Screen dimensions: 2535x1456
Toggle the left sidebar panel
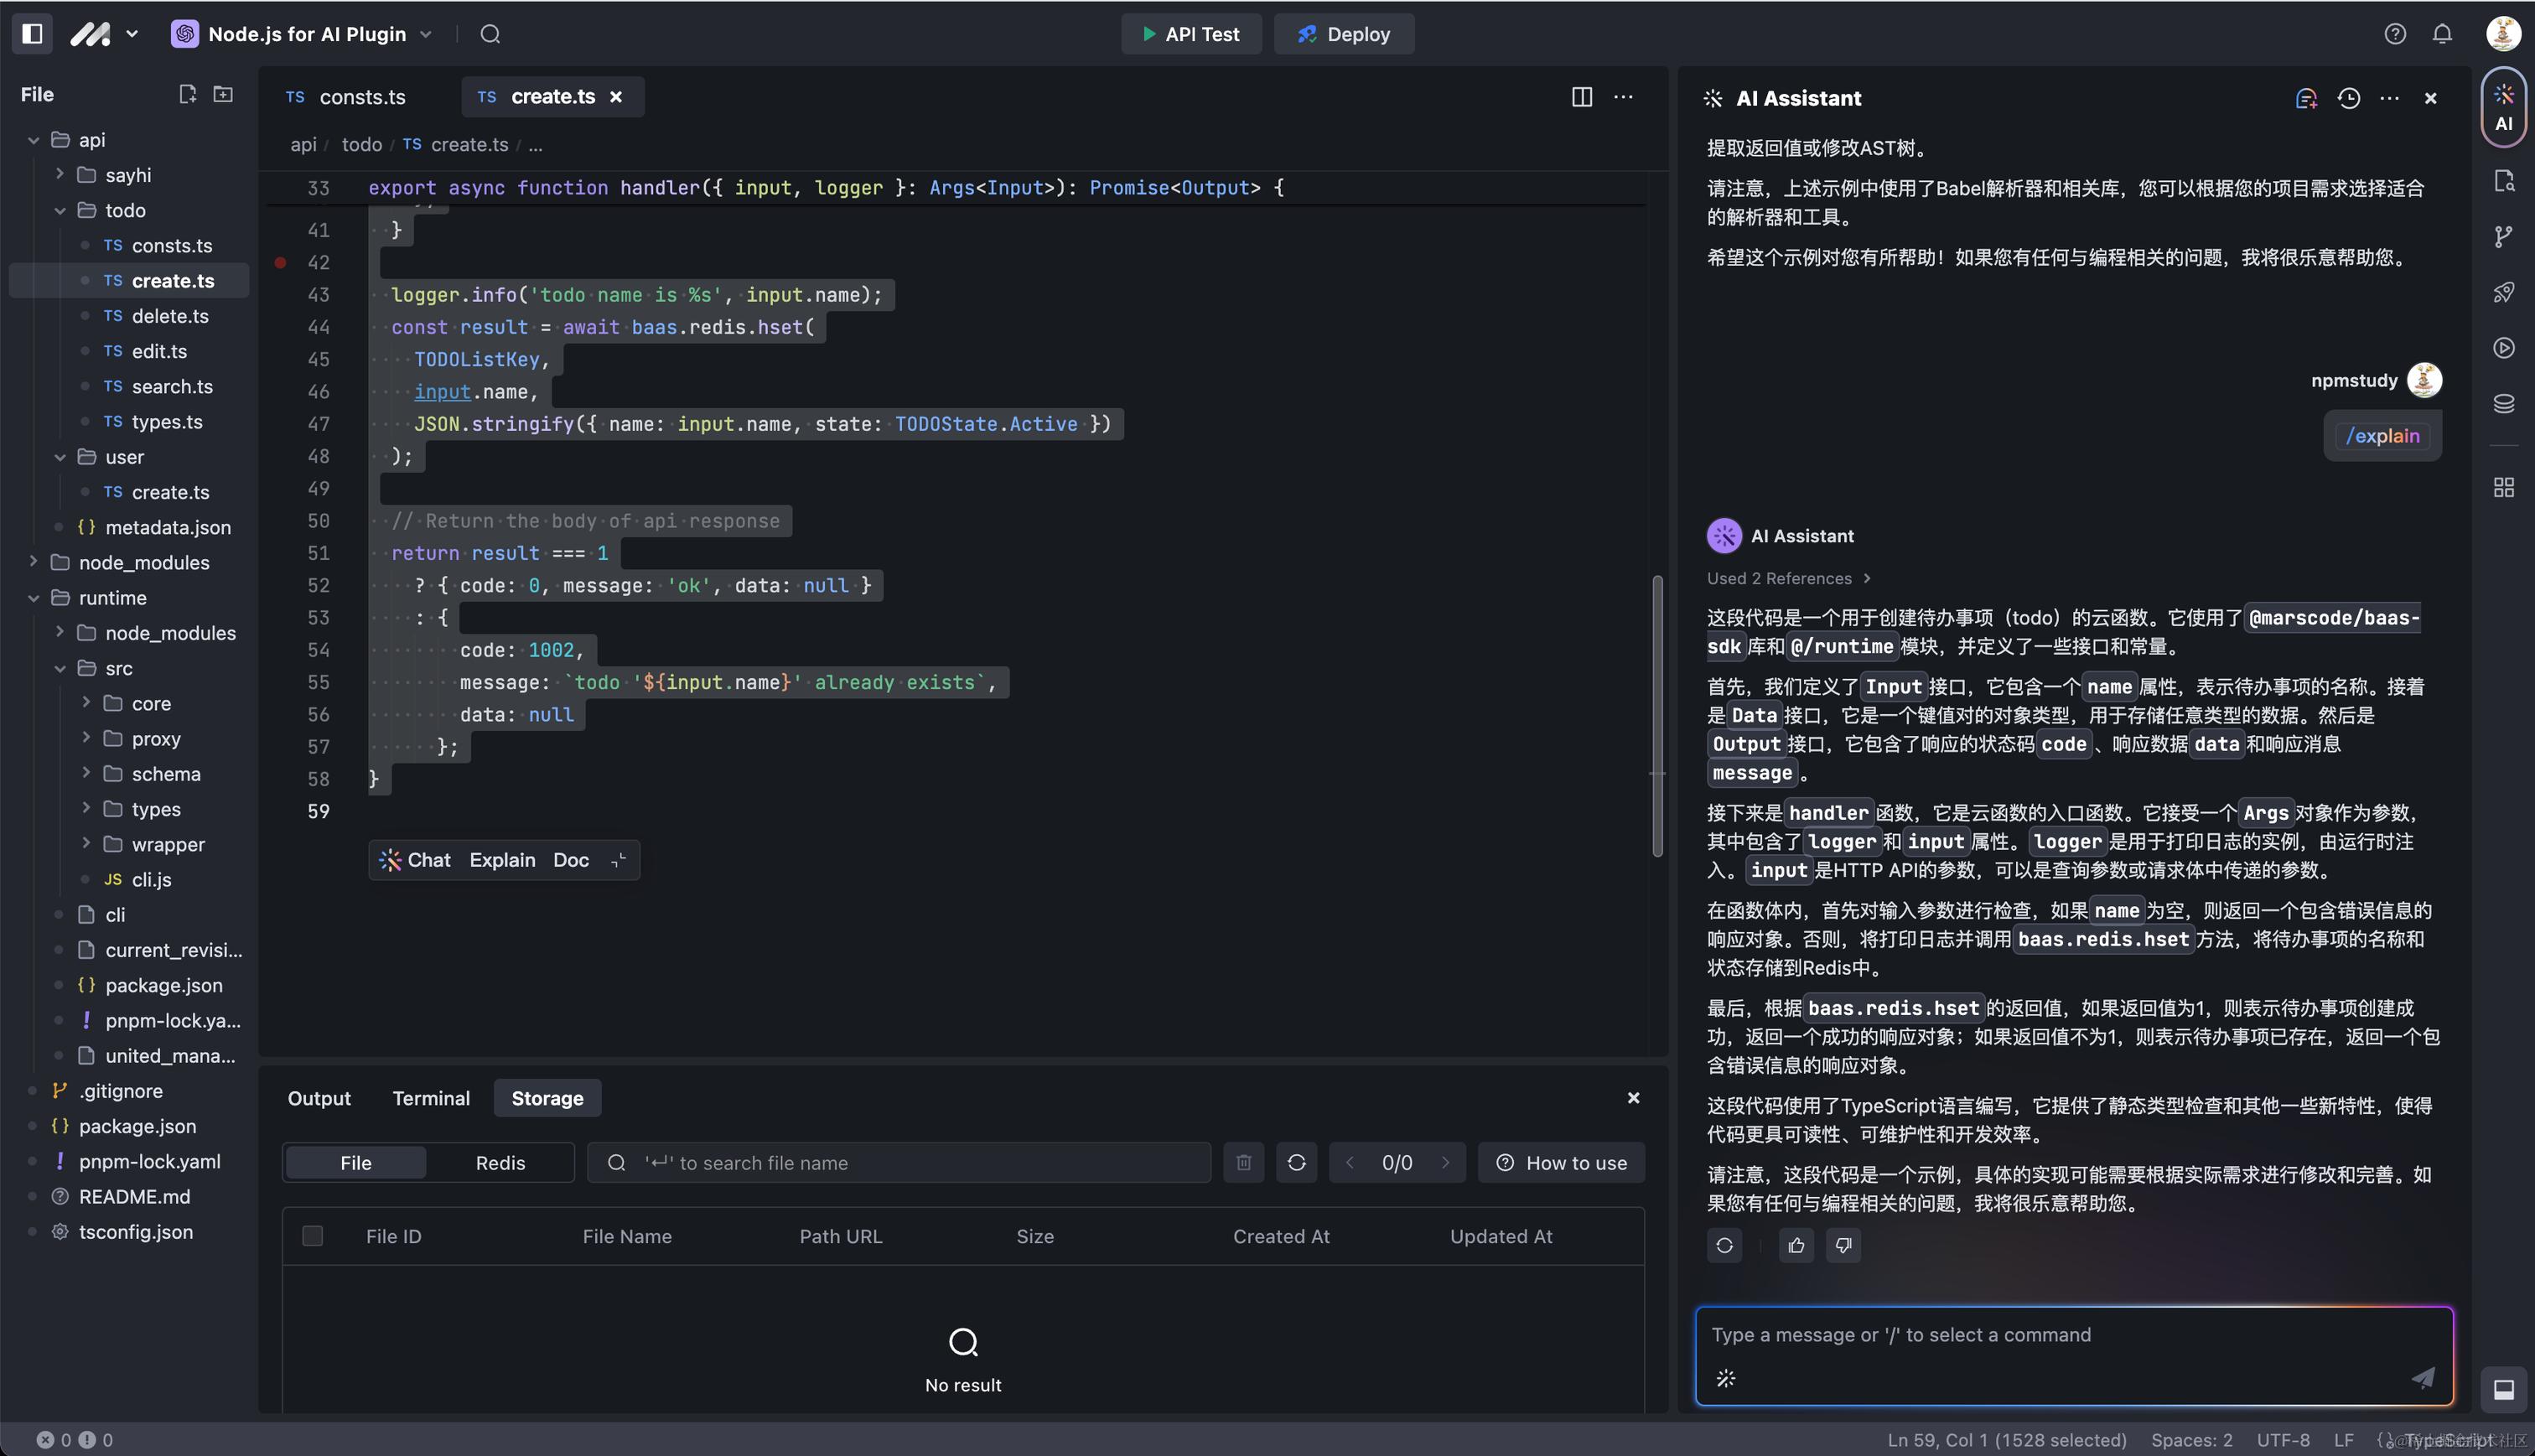[32, 34]
